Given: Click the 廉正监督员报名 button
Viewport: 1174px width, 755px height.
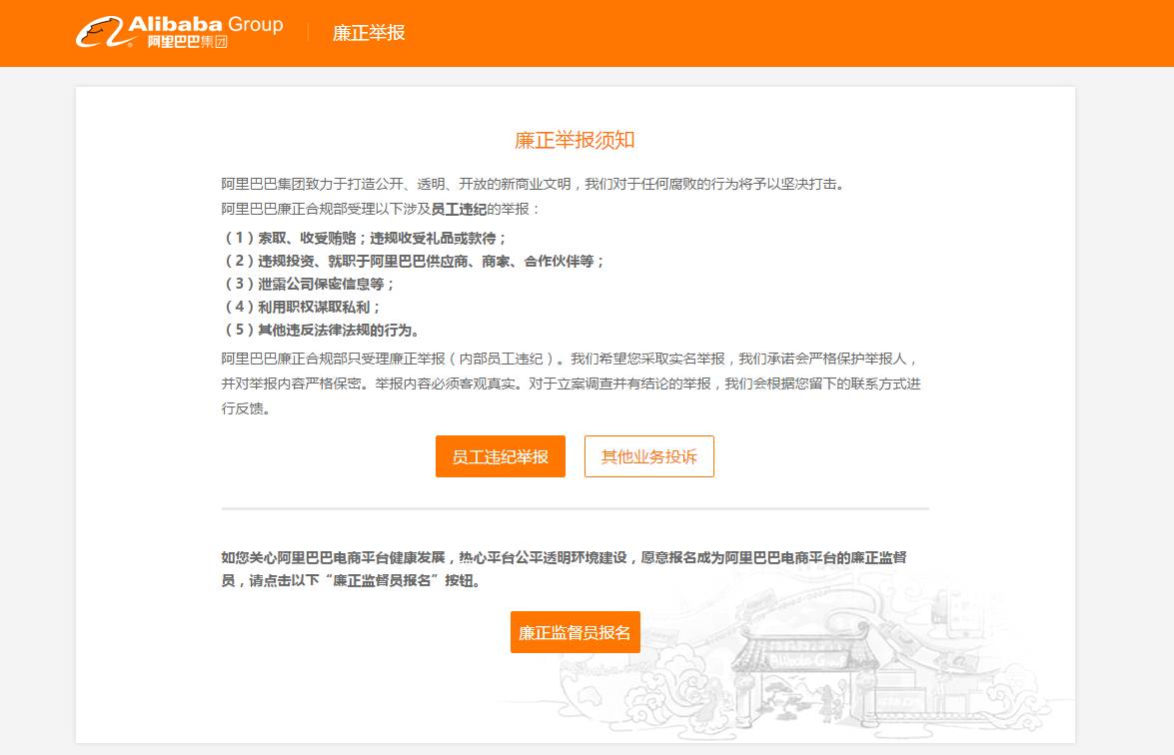Looking at the screenshot, I should [x=576, y=632].
